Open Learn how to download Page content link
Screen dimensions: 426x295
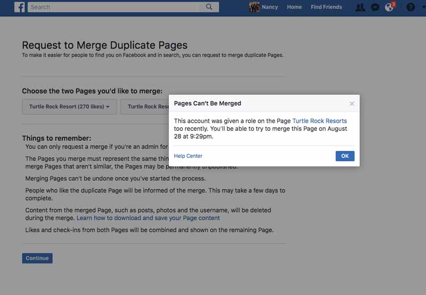click(x=148, y=218)
